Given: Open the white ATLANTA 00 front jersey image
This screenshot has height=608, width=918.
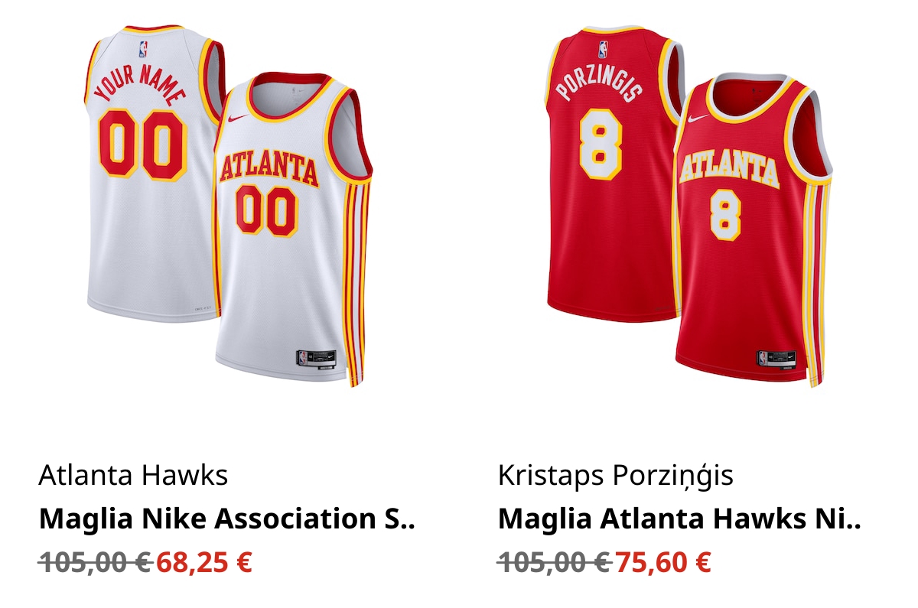Looking at the screenshot, I should tap(295, 229).
